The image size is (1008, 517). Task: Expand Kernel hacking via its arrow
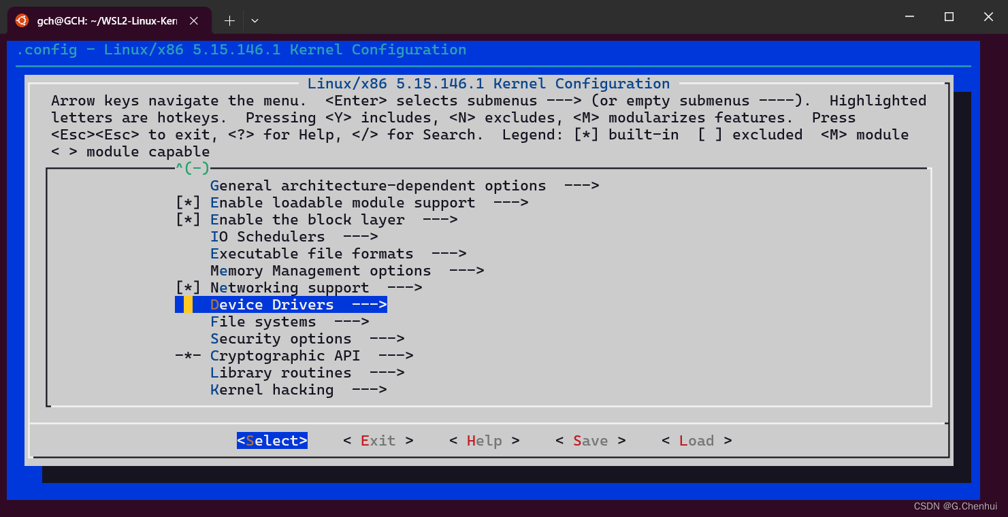click(x=370, y=390)
